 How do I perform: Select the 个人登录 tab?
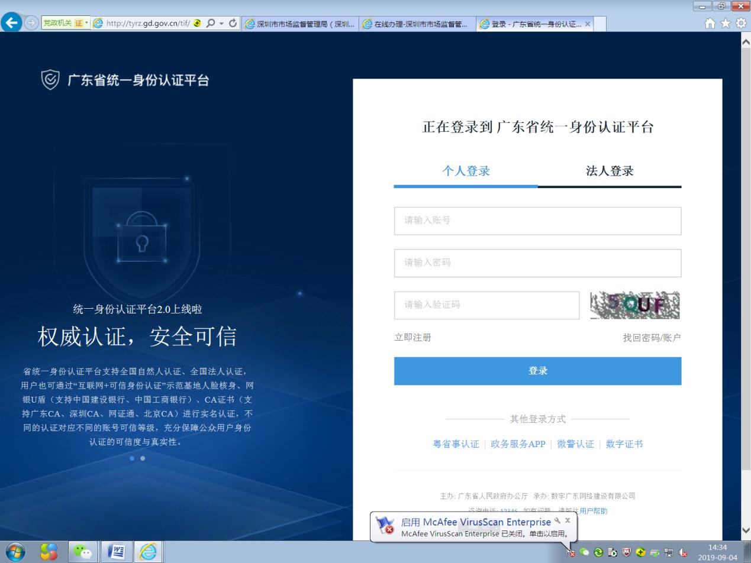coord(465,171)
